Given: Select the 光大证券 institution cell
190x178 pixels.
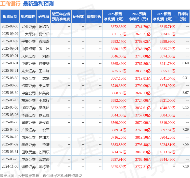Looking at the screenshot, I should 29,71.
